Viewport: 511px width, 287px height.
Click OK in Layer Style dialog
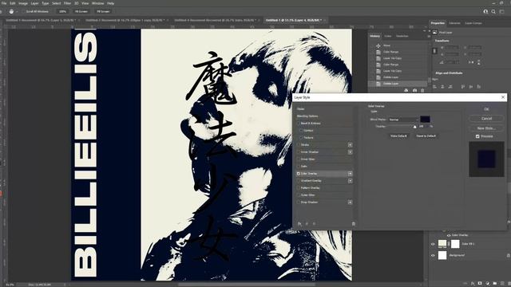coord(486,109)
